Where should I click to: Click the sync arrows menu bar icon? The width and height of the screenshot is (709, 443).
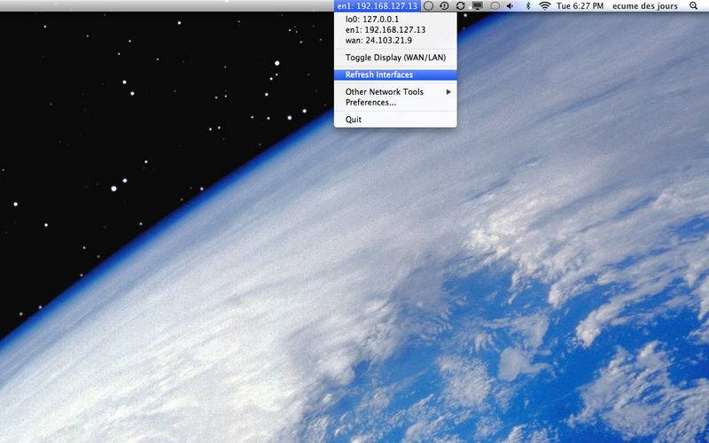coord(460,6)
